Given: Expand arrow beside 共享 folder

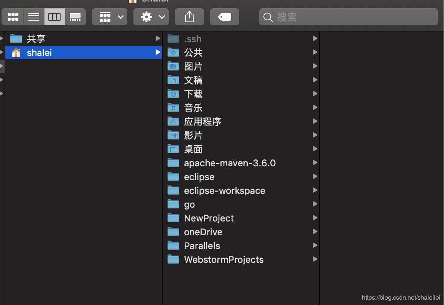Looking at the screenshot, I should 158,38.
